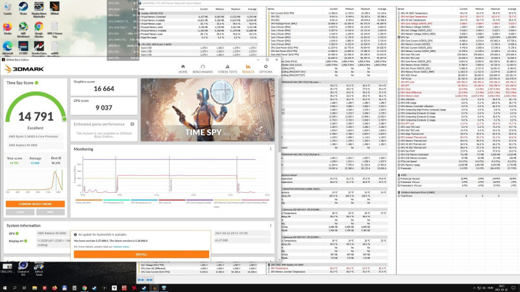Viewport: 520px width, 292px height.
Task: Select the Google Chrome desktop shortcut
Action: [x=38, y=29]
